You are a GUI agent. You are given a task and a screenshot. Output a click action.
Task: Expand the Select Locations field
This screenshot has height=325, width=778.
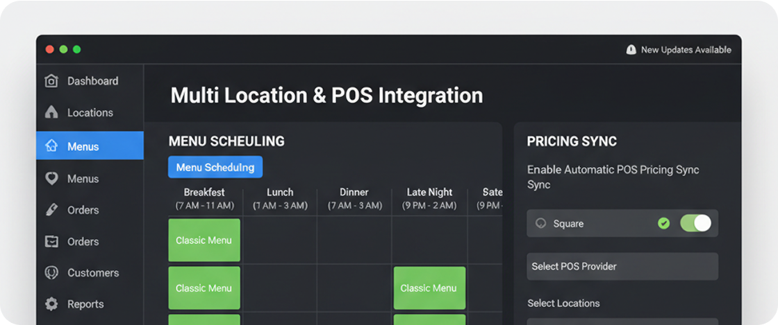622,322
